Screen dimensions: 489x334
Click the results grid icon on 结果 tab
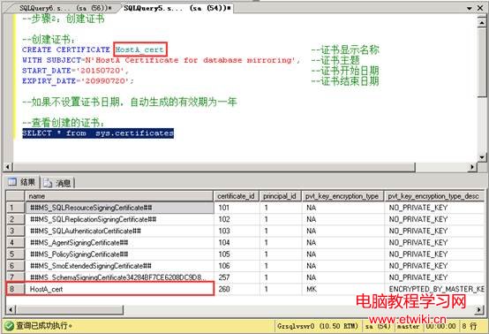(12, 182)
